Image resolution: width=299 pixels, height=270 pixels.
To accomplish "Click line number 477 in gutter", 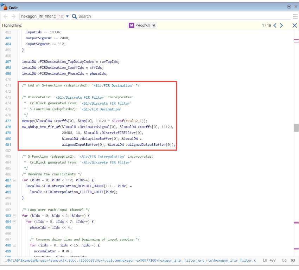I will pyautogui.click(x=8, y=121).
